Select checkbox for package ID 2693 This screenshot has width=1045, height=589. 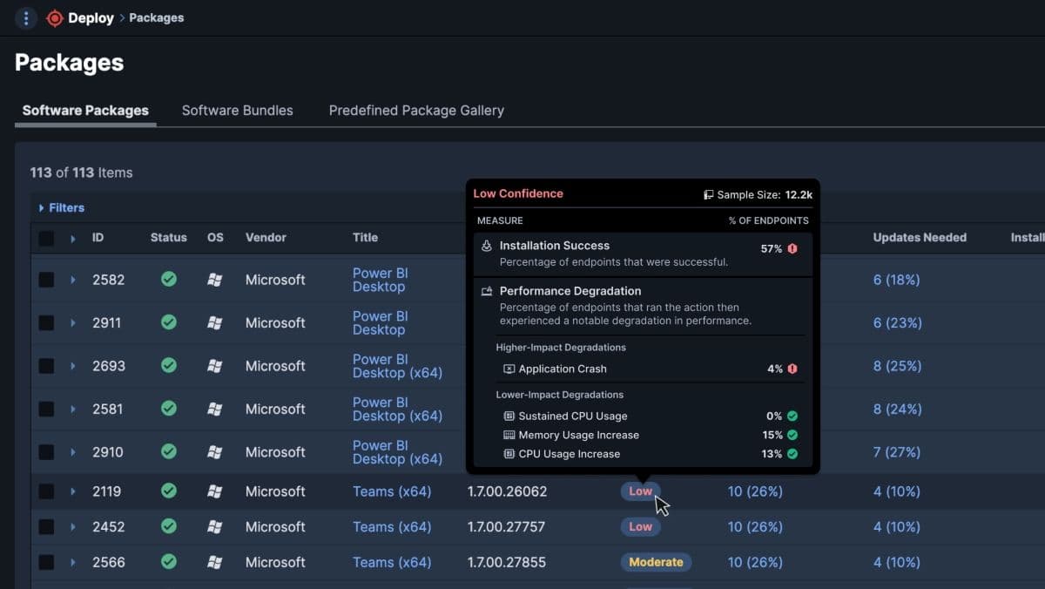46,366
